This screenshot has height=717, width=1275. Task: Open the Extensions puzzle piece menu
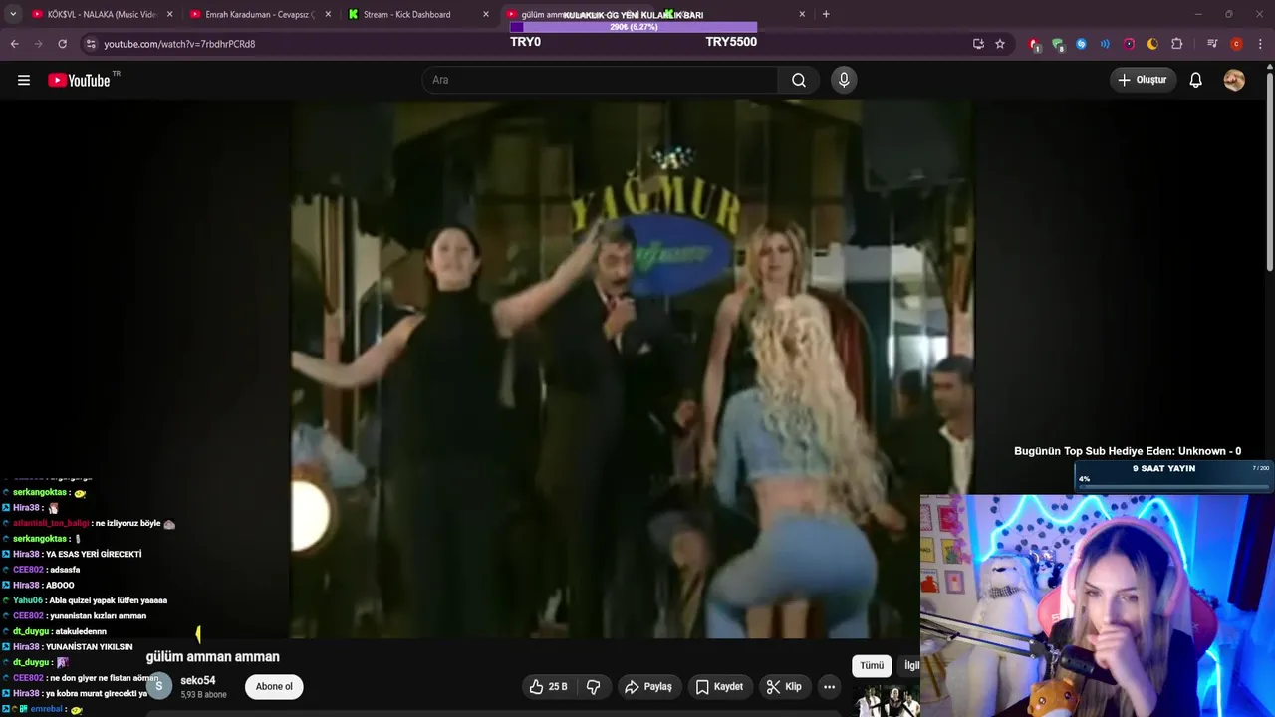point(1176,44)
